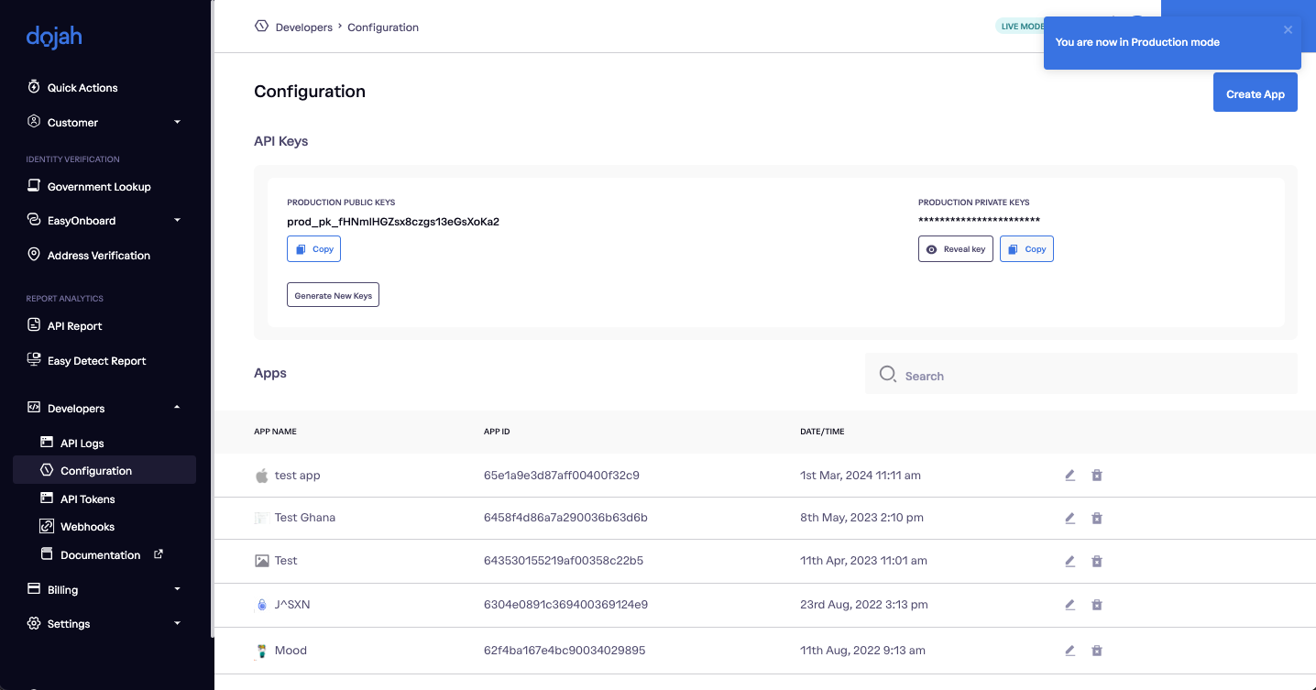Click the sidebar vertical scrollbar
This screenshot has width=1316, height=690.
[212, 319]
